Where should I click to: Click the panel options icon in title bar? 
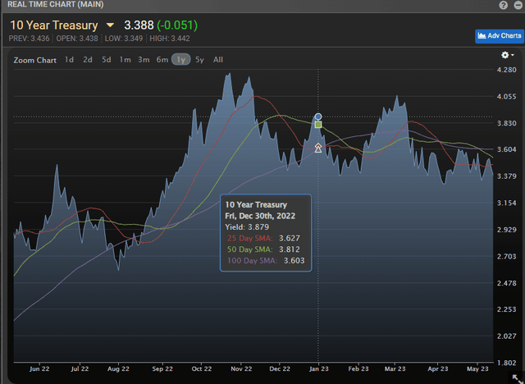click(515, 6)
